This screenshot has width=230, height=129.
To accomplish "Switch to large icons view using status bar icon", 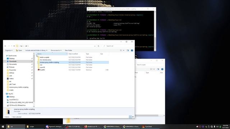I will (x=133, y=117).
